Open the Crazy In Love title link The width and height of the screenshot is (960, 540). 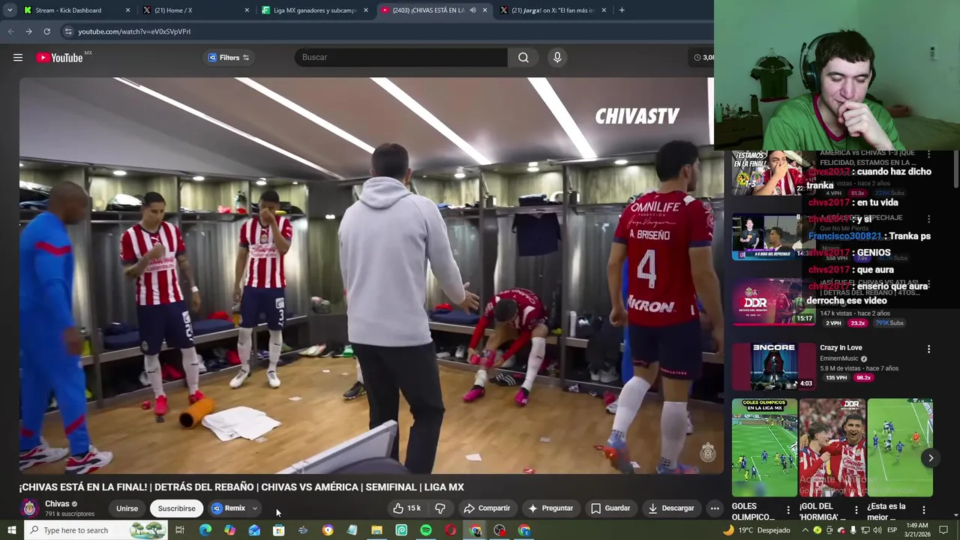click(x=841, y=348)
